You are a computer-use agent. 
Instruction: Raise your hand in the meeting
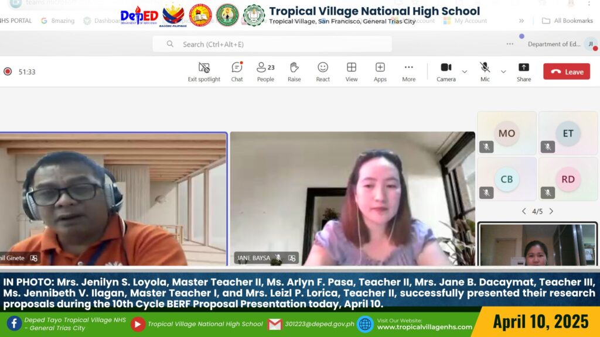(294, 71)
